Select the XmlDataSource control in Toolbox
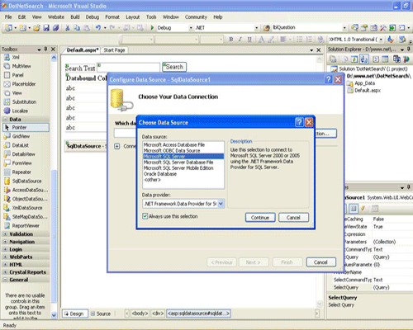The height and width of the screenshot is (330, 413). click(26, 208)
